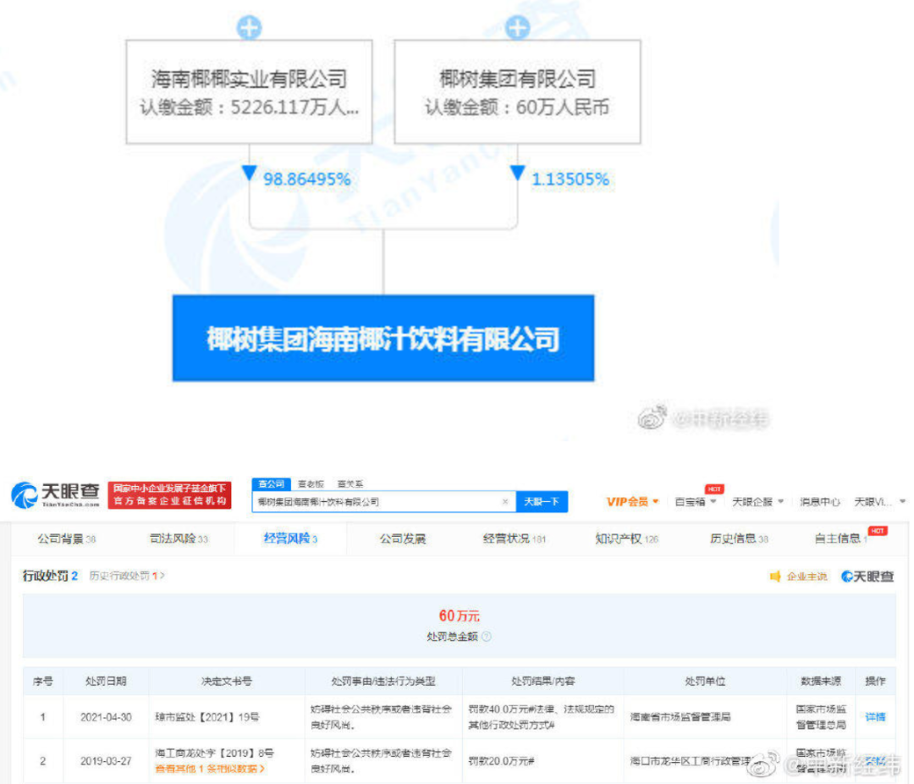Open the 历史行政处罚 1 link
The width and height of the screenshot is (914, 784).
click(x=126, y=576)
